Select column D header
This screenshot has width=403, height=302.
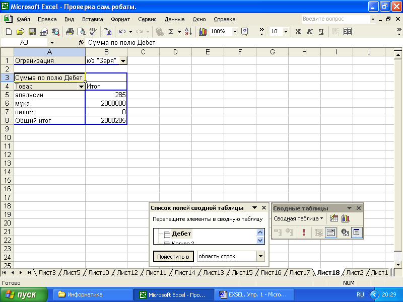point(175,52)
